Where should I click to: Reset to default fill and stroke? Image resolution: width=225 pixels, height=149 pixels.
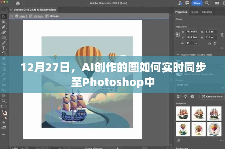click(x=2, y=107)
